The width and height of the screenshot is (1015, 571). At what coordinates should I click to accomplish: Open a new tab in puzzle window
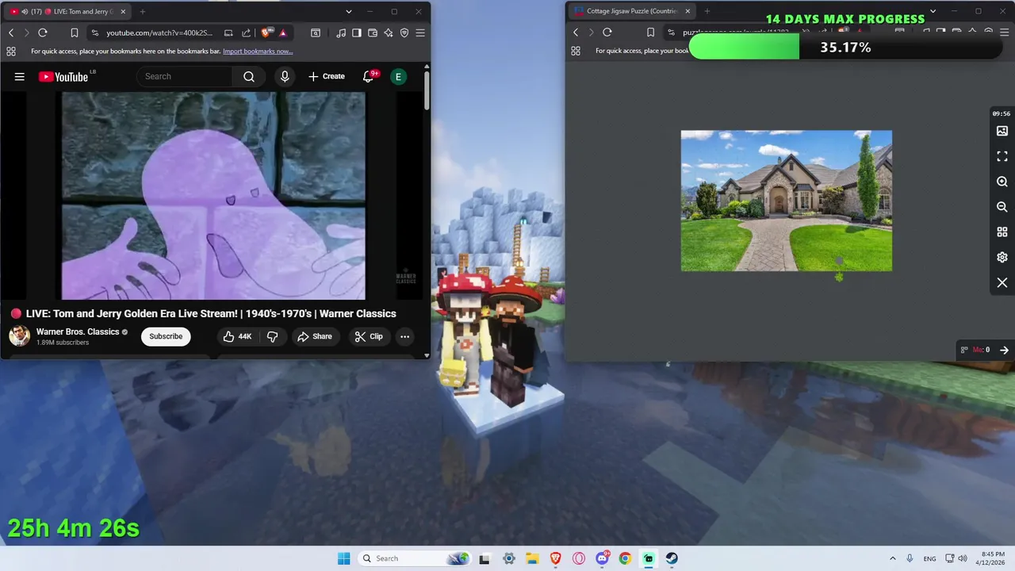(x=707, y=11)
